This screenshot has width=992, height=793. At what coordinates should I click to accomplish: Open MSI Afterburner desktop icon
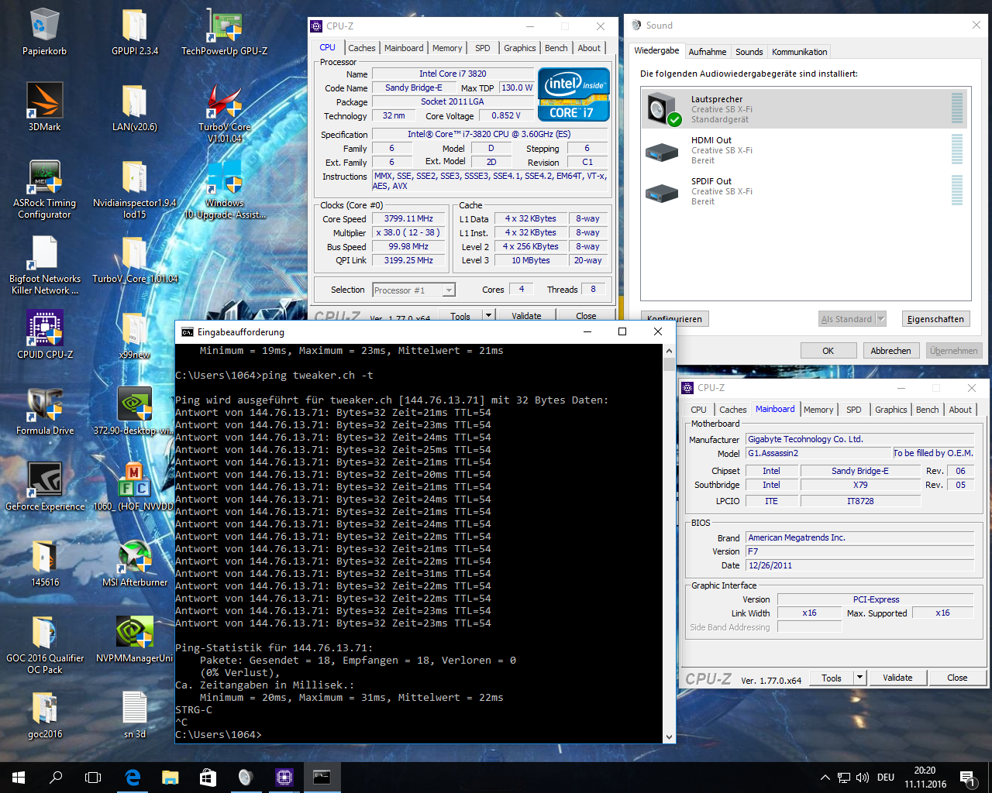click(x=134, y=558)
